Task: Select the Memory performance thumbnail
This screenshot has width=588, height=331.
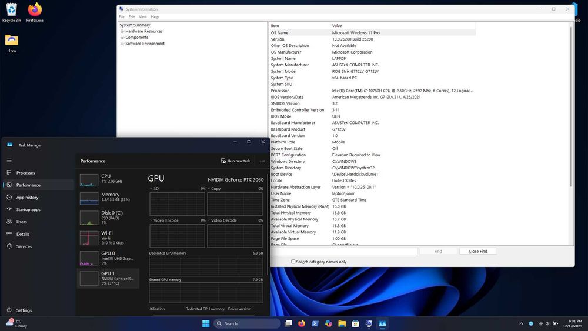Action: (x=109, y=197)
